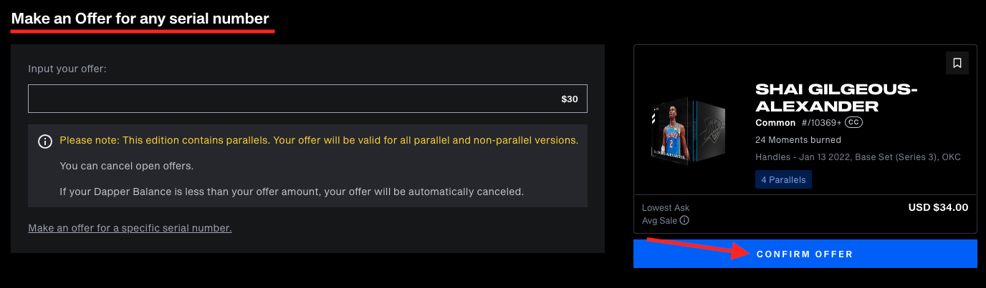Click the yellow parallels warning text
Screen dimensions: 986x288
[319, 141]
